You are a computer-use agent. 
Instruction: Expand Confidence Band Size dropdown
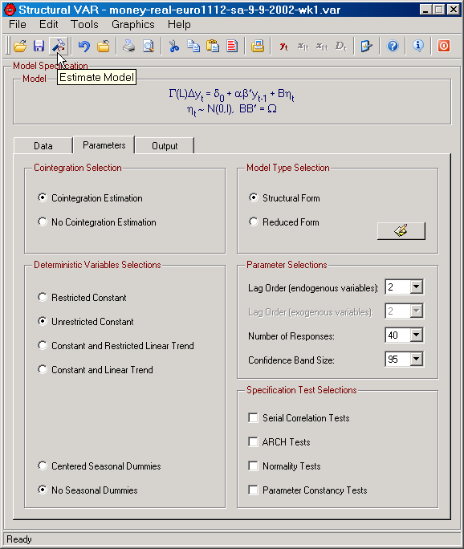416,360
